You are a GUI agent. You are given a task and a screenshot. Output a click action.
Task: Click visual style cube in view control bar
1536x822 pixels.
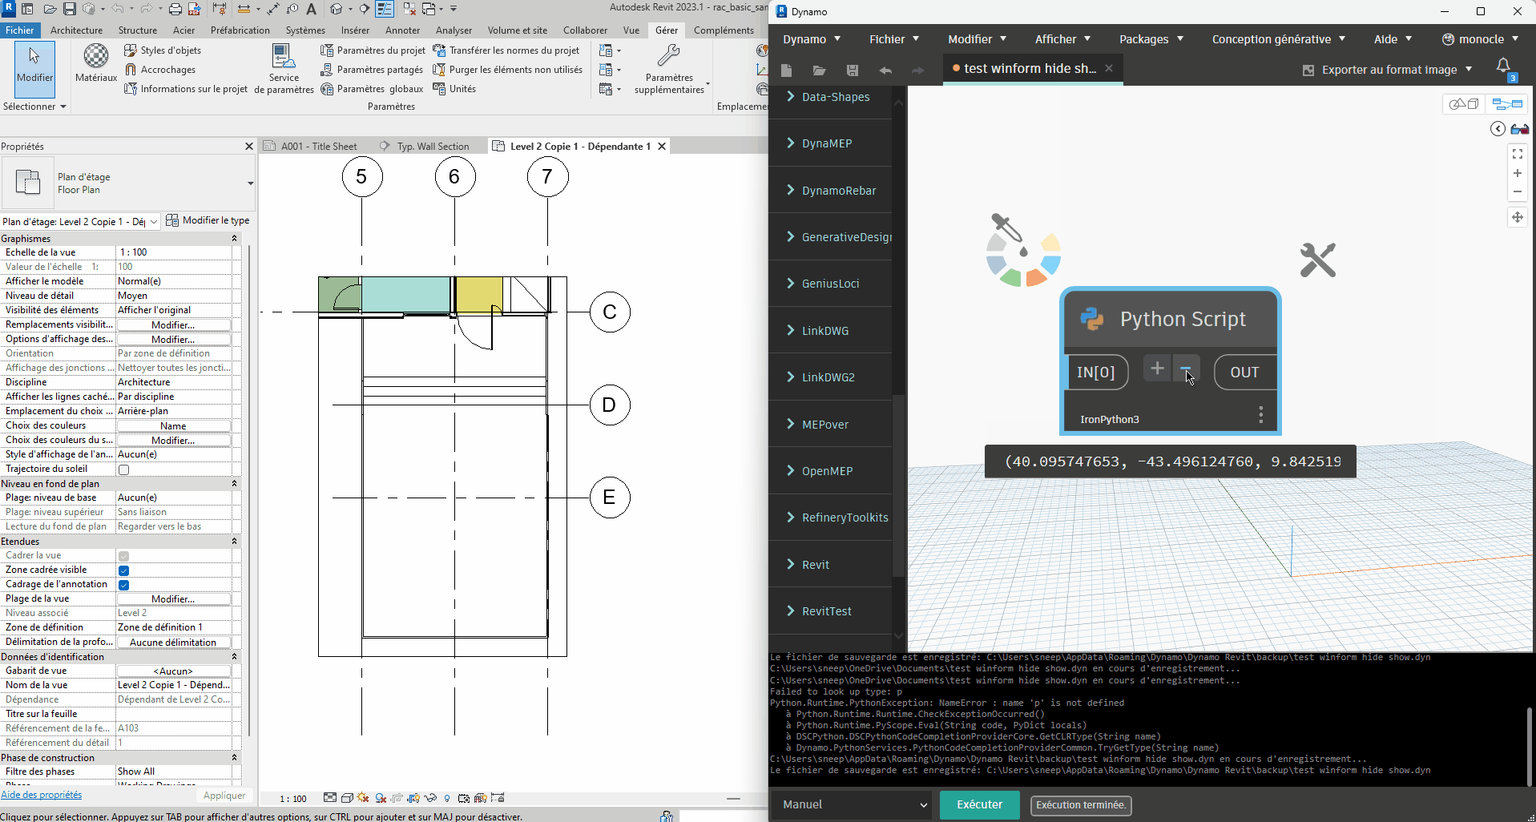coord(347,798)
